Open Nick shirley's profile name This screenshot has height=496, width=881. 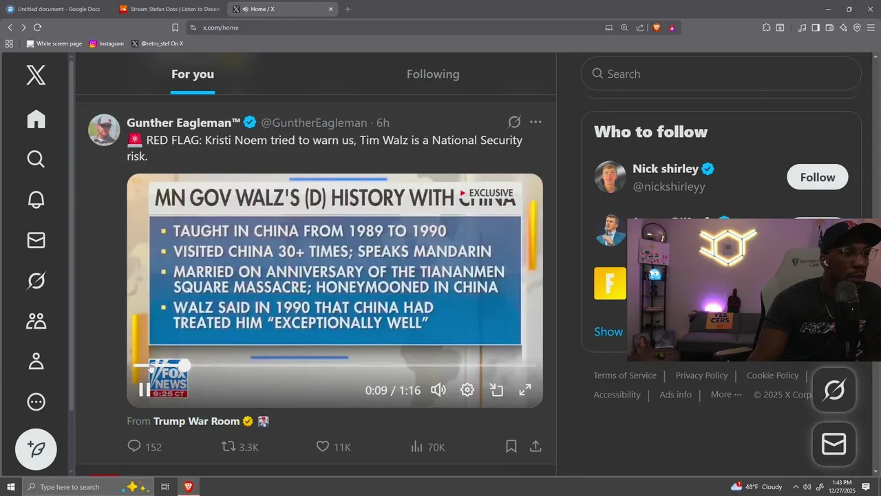[666, 169]
